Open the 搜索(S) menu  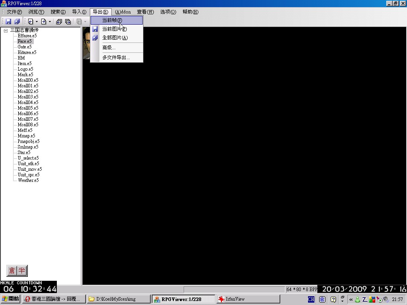(58, 12)
